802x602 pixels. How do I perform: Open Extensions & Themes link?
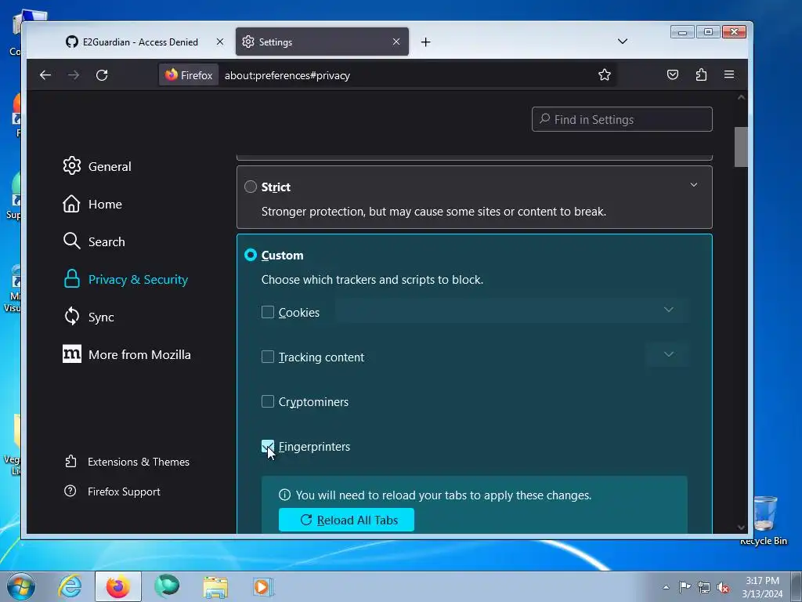(127, 462)
